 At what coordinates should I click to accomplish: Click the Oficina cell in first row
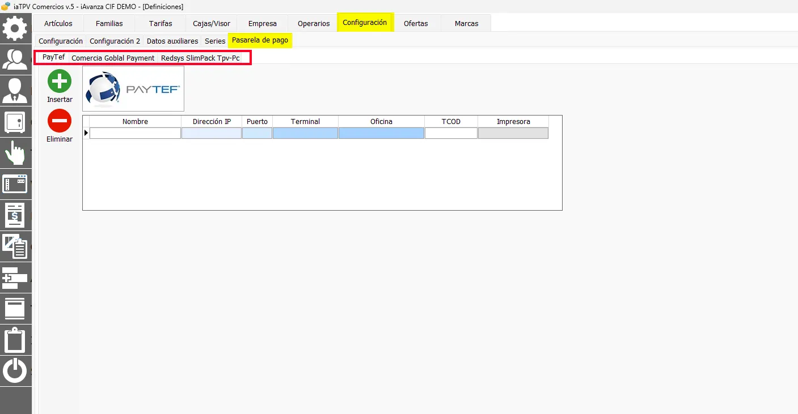382,133
